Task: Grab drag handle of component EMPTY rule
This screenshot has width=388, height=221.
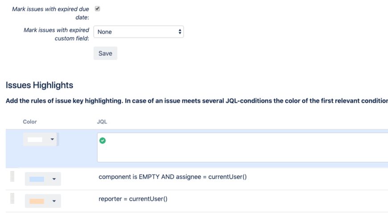Action: (x=12, y=176)
